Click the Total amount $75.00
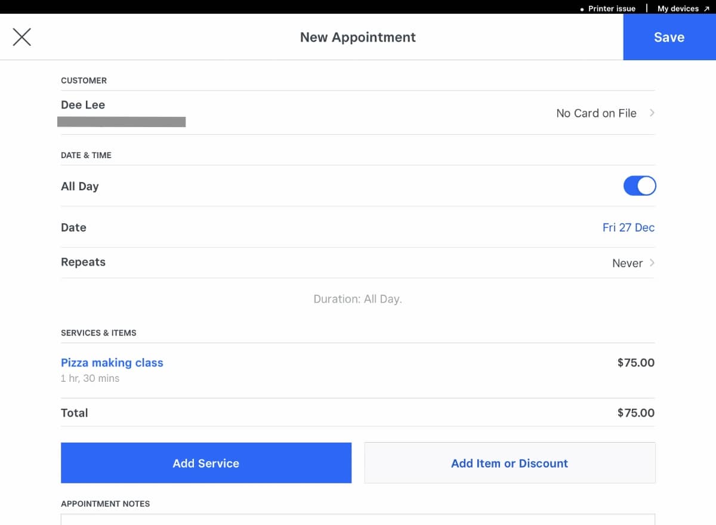The width and height of the screenshot is (716, 525). coord(636,413)
